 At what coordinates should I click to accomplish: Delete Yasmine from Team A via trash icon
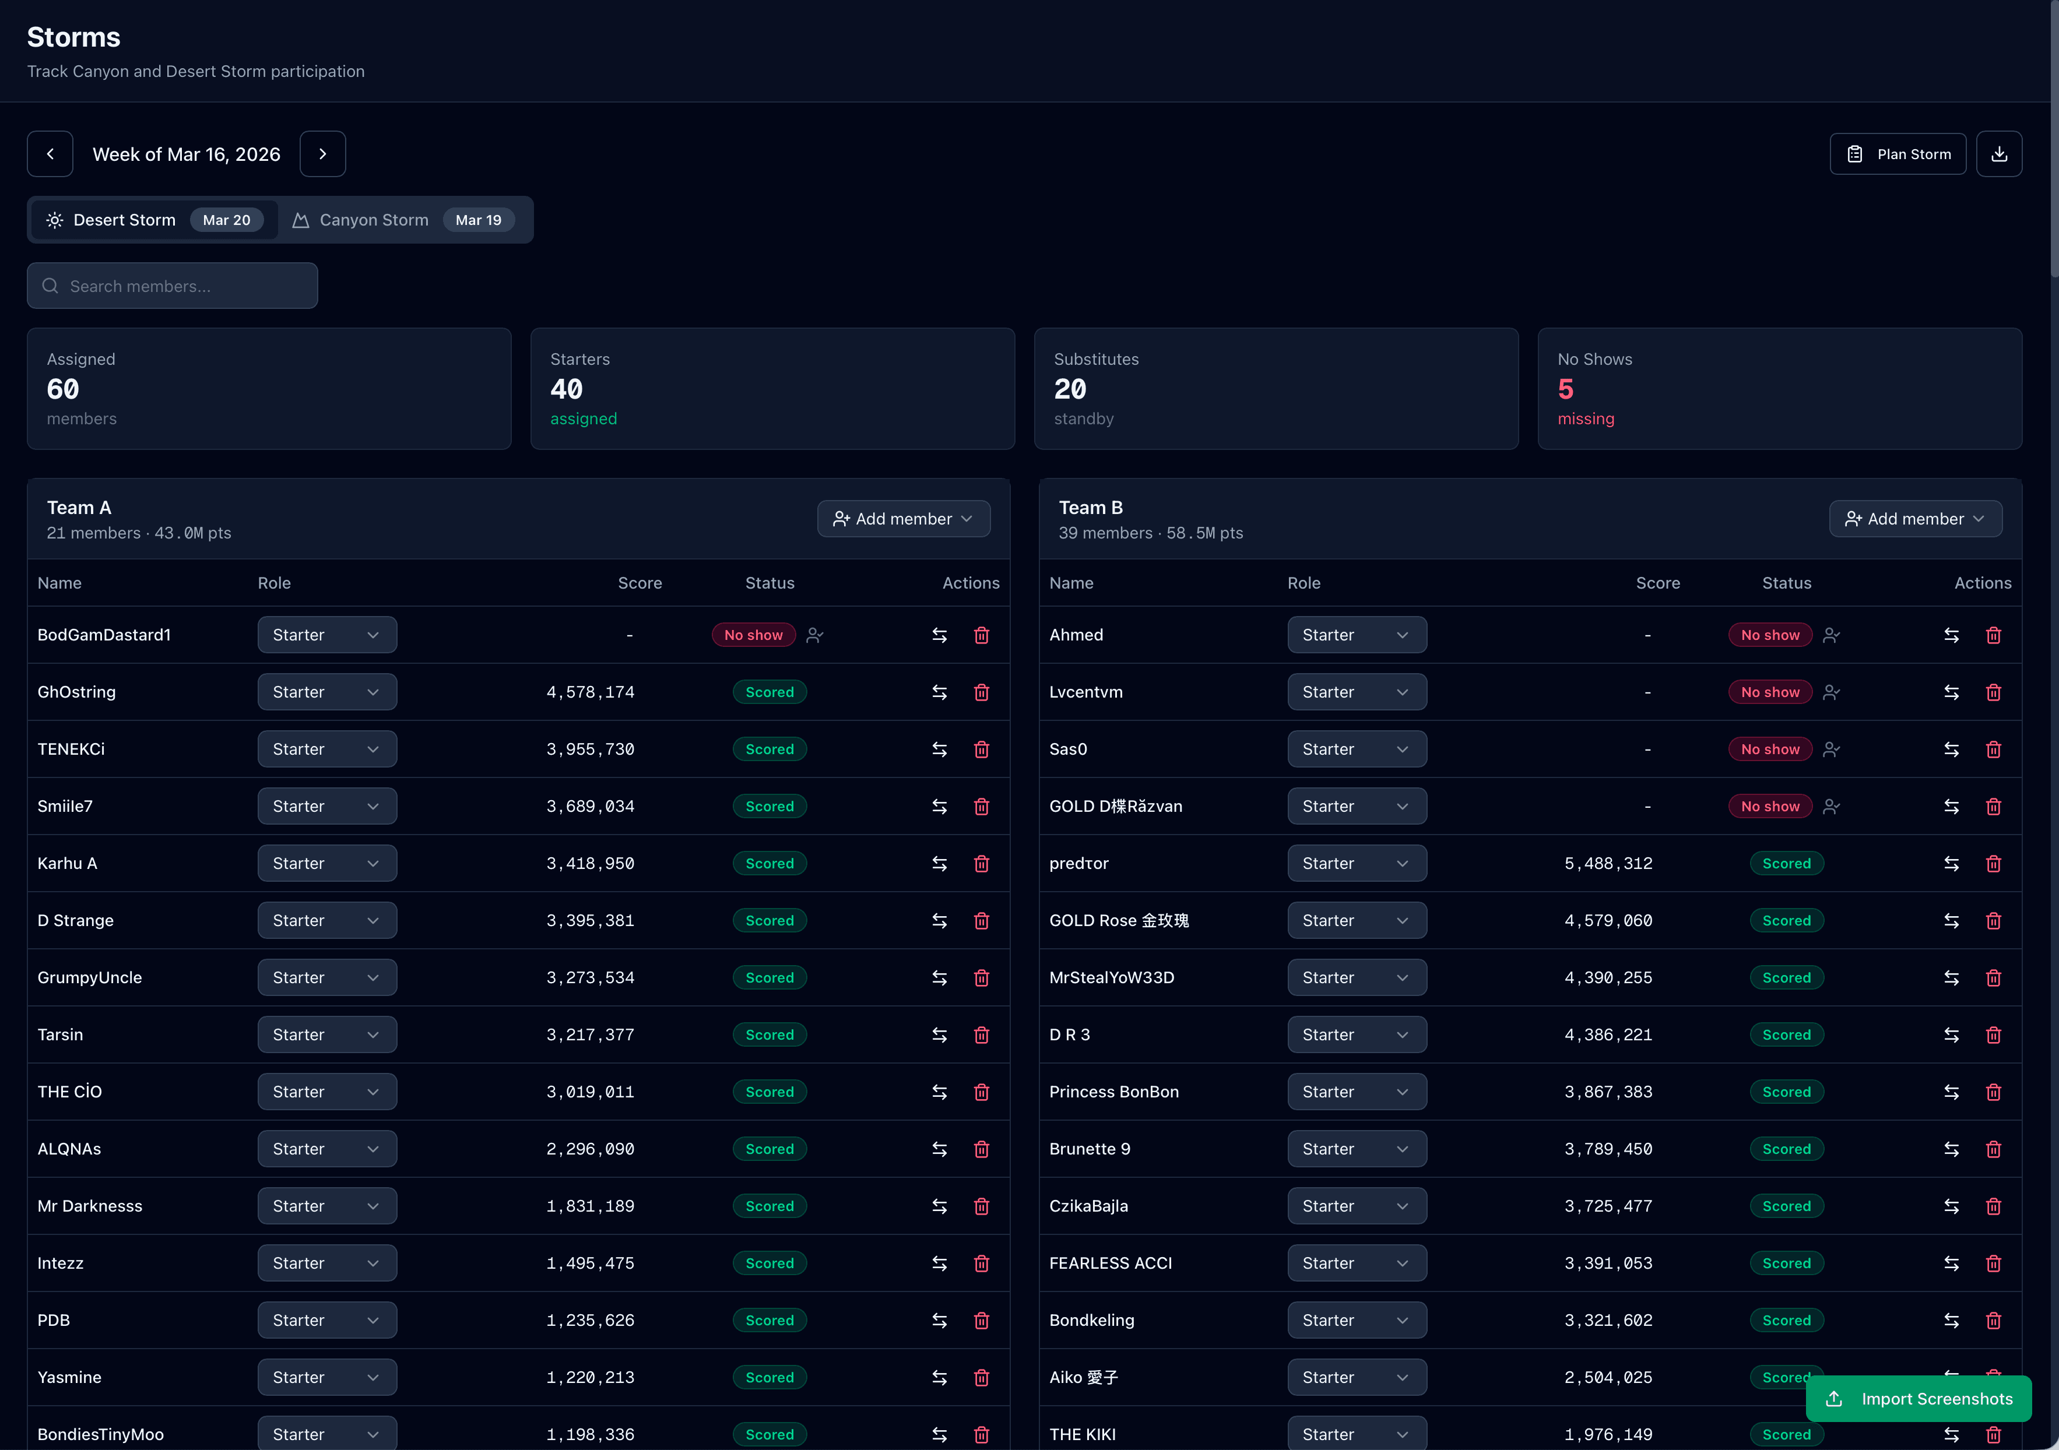981,1377
